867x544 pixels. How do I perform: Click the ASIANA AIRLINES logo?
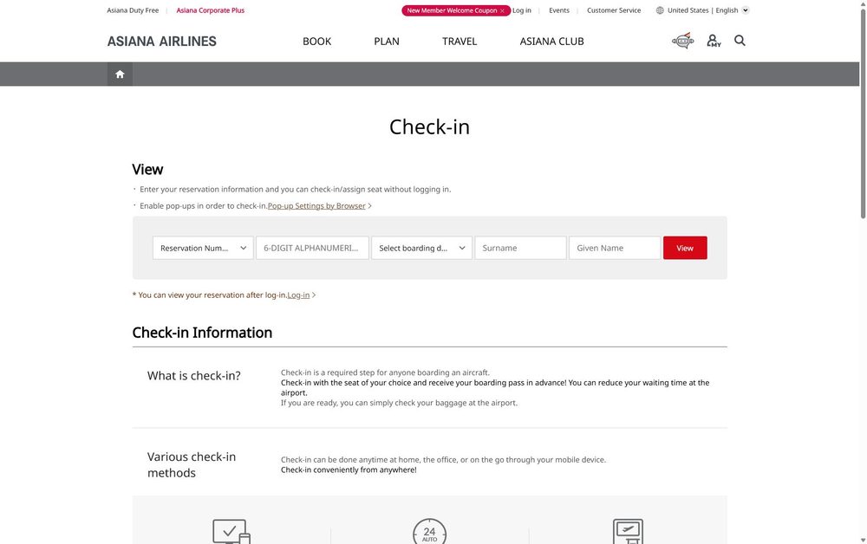pos(162,42)
